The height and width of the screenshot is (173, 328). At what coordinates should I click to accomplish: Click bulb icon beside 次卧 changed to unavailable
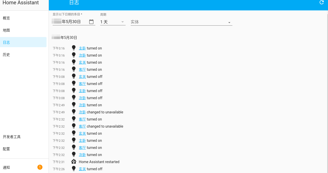click(x=74, y=112)
